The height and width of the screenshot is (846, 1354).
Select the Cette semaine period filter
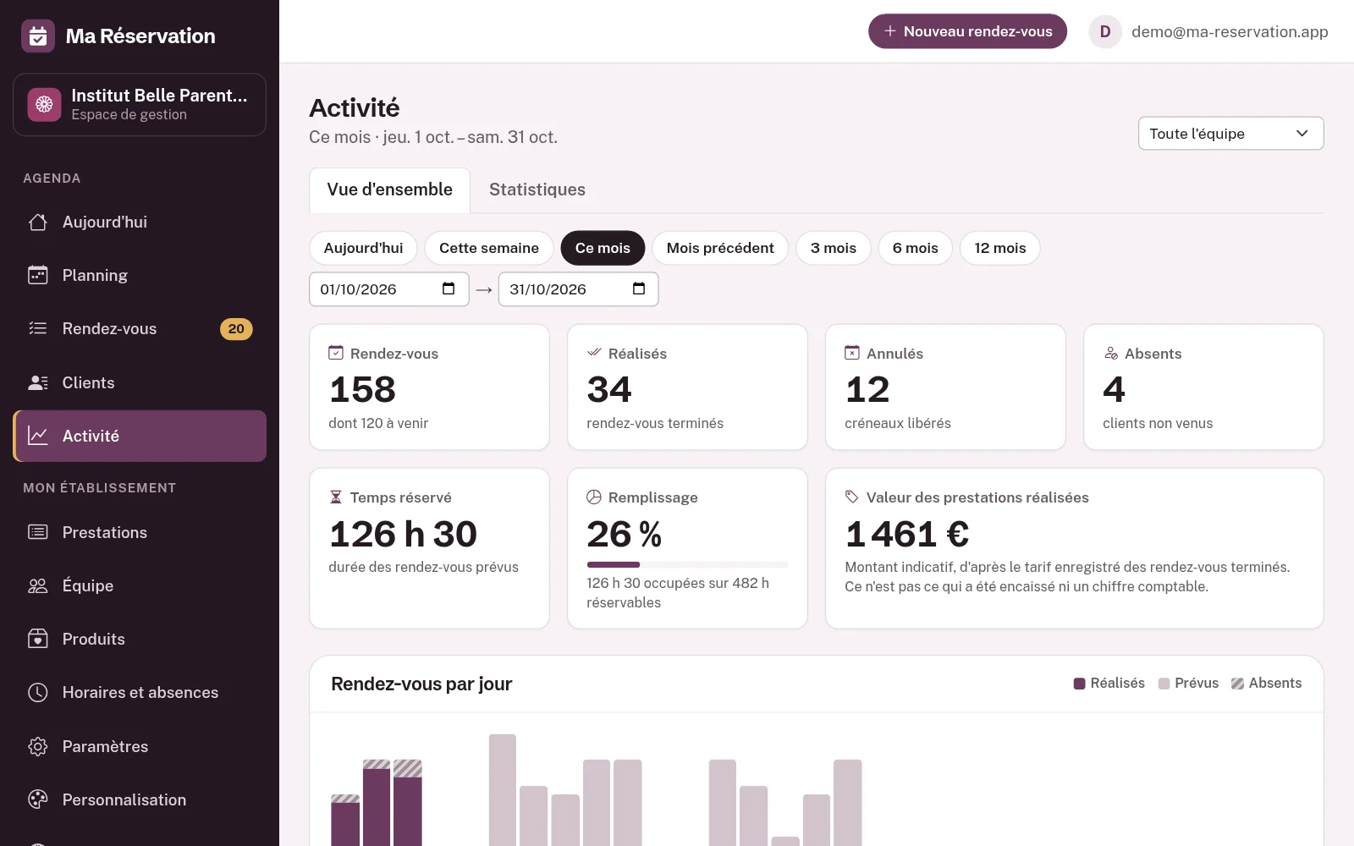(489, 248)
